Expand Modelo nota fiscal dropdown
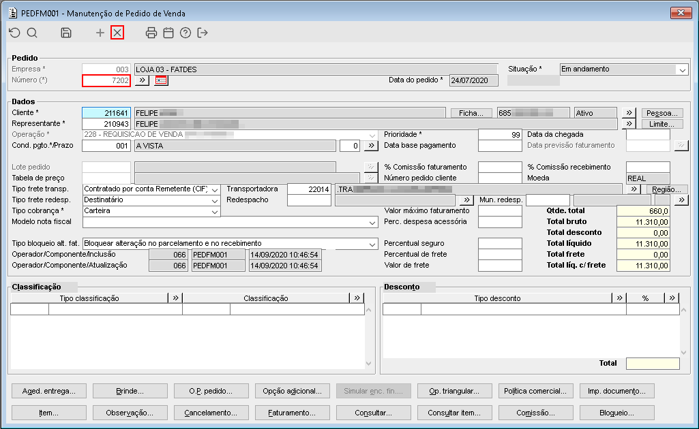The image size is (699, 429). 372,222
